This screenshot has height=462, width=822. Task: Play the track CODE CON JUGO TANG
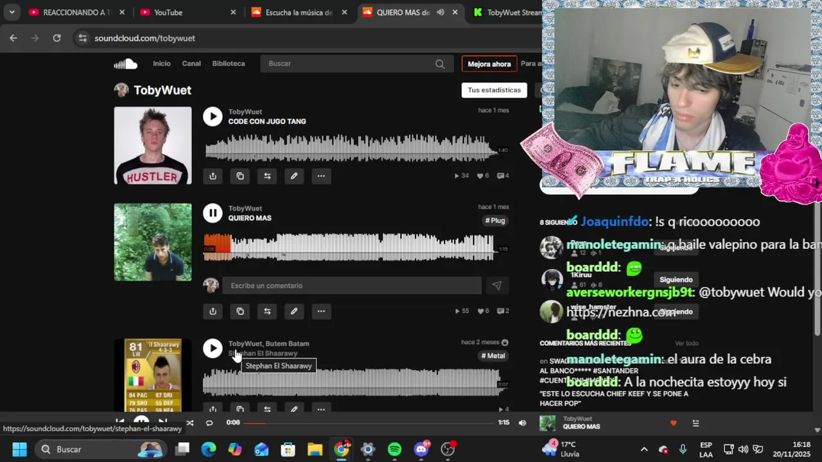(x=213, y=116)
